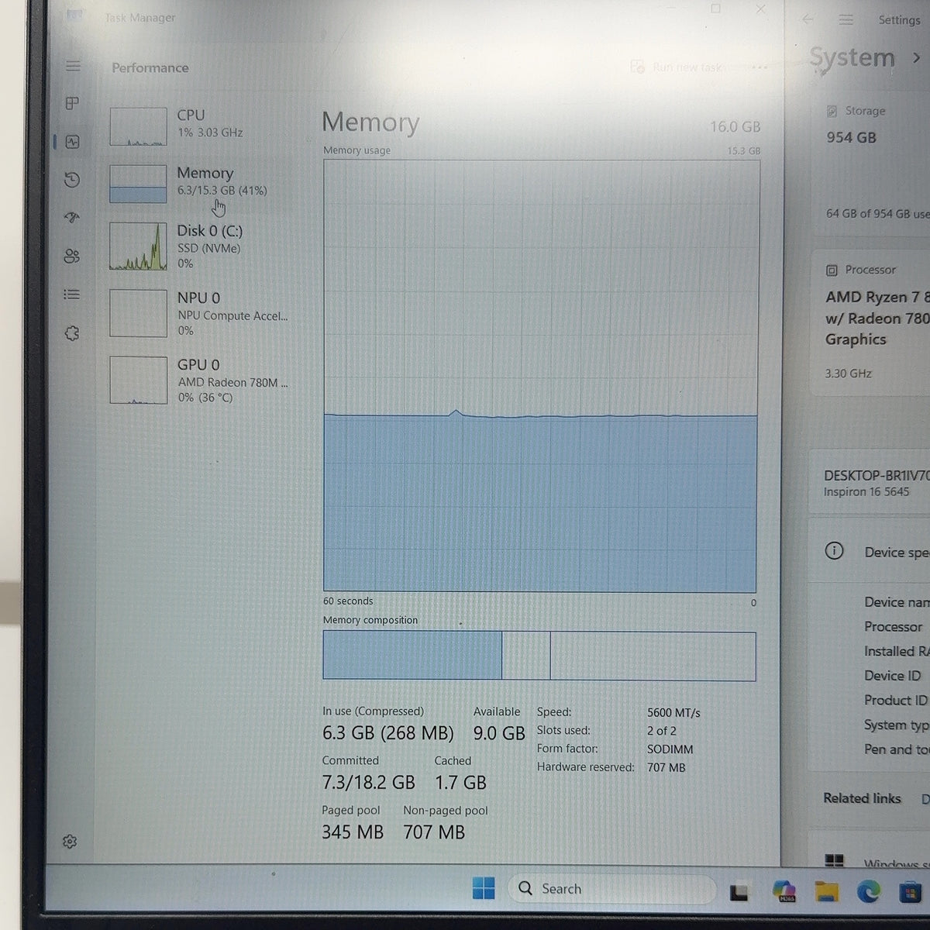
Task: Open the Processes page icon
Action: 72,103
